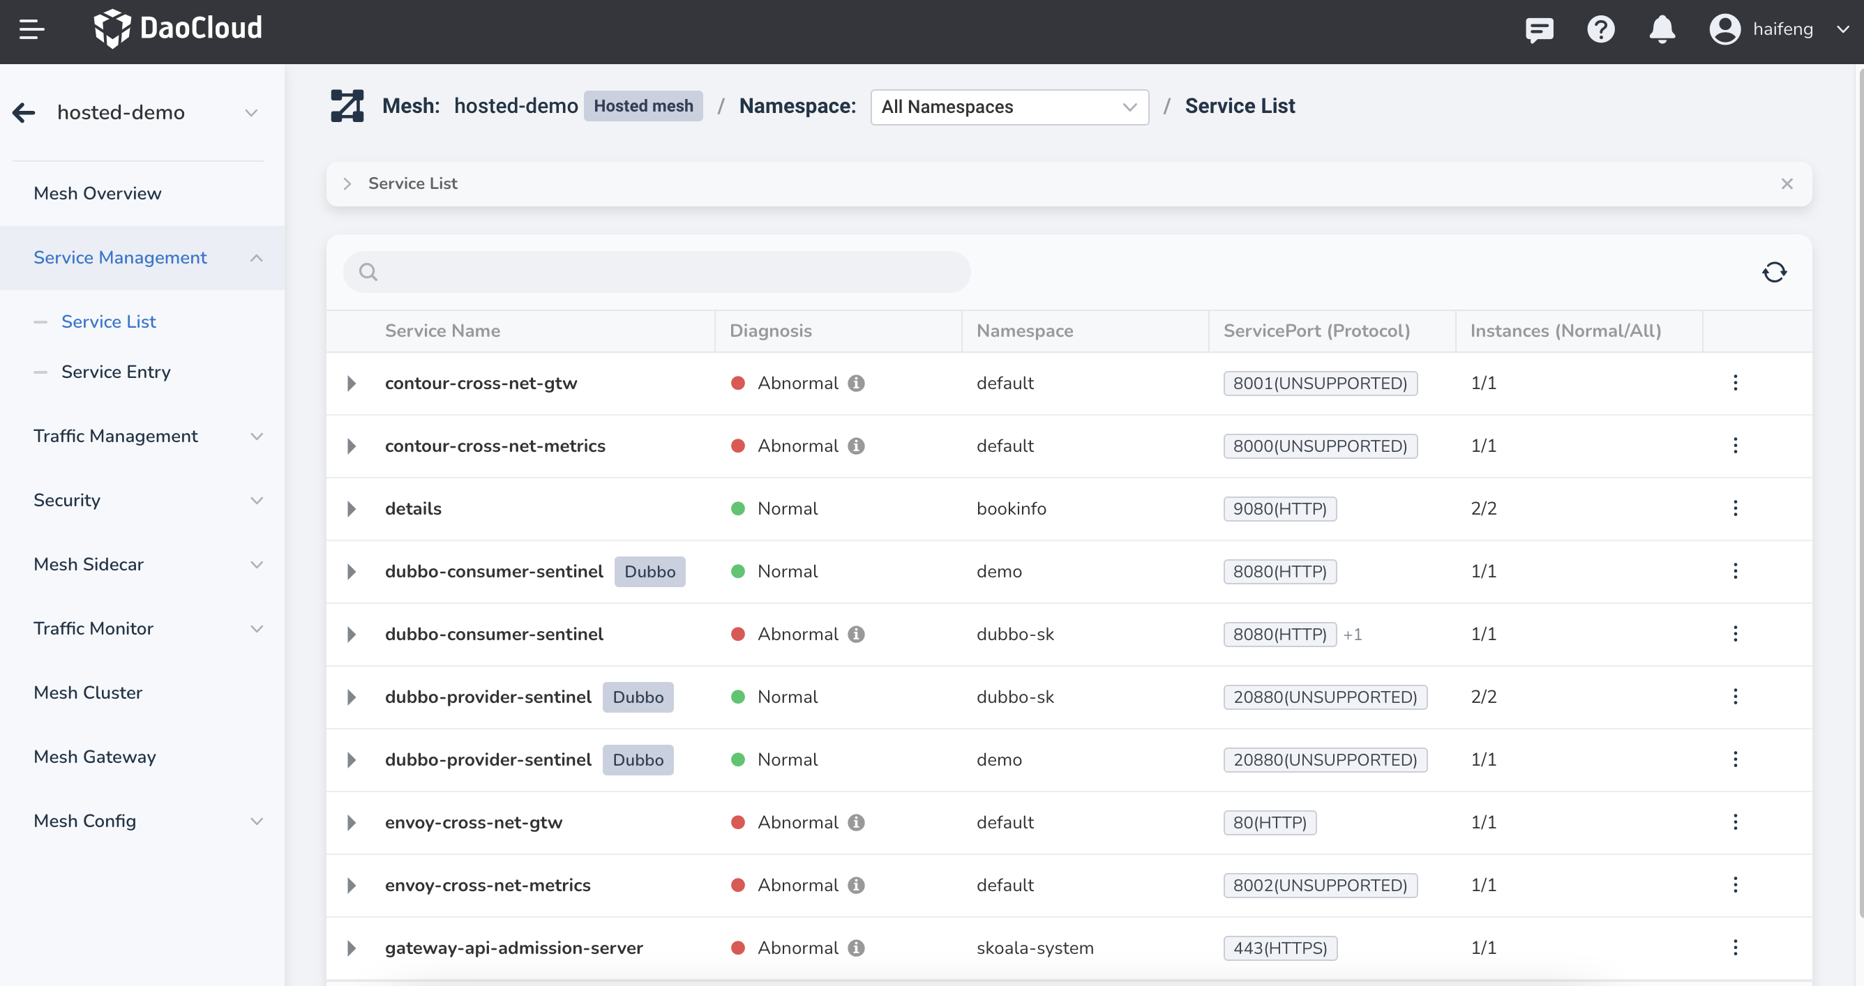This screenshot has width=1864, height=986.
Task: Open actions menu for demo dubbo-provider-sentinel
Action: coord(1734,760)
